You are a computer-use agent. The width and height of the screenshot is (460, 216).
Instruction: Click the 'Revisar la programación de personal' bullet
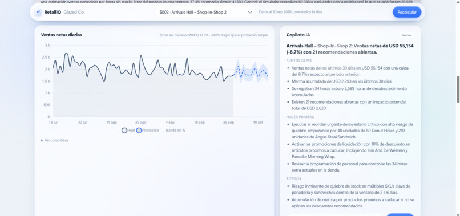pyautogui.click(x=350, y=167)
